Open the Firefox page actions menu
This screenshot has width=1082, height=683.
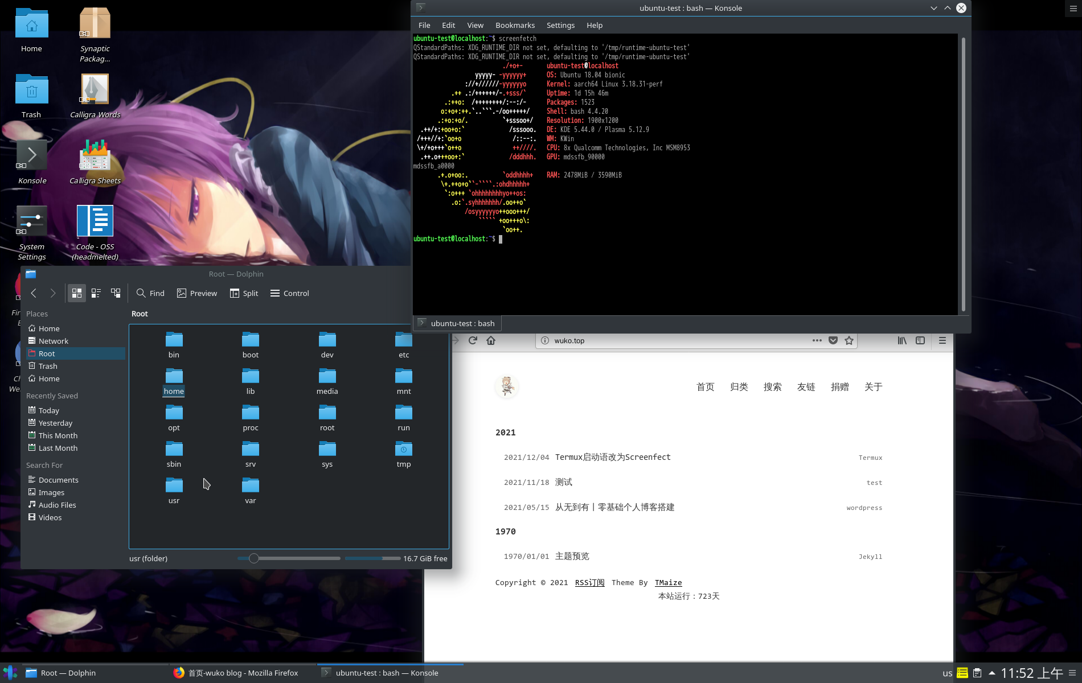(817, 340)
